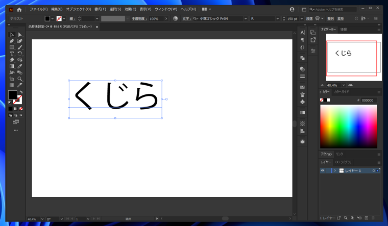
Task: Click 変形 in control bar
Action: click(x=341, y=18)
